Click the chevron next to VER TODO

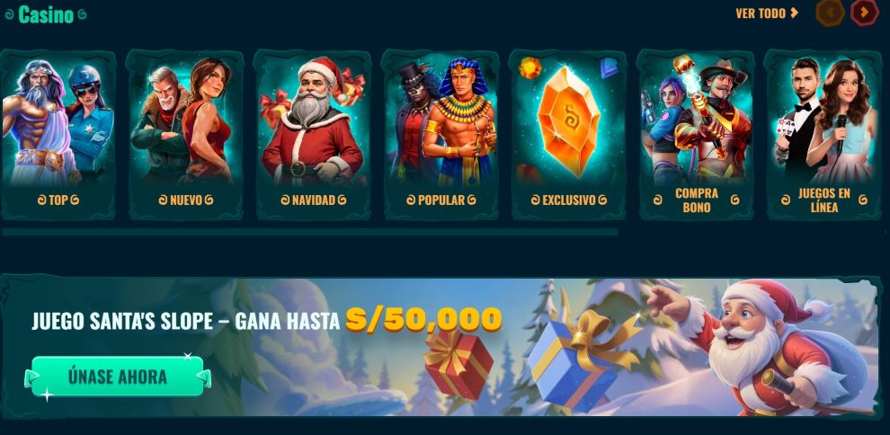pyautogui.click(x=794, y=13)
